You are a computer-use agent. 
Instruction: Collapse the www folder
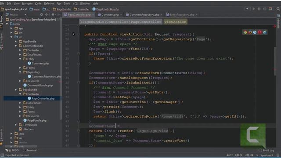(x=7, y=24)
